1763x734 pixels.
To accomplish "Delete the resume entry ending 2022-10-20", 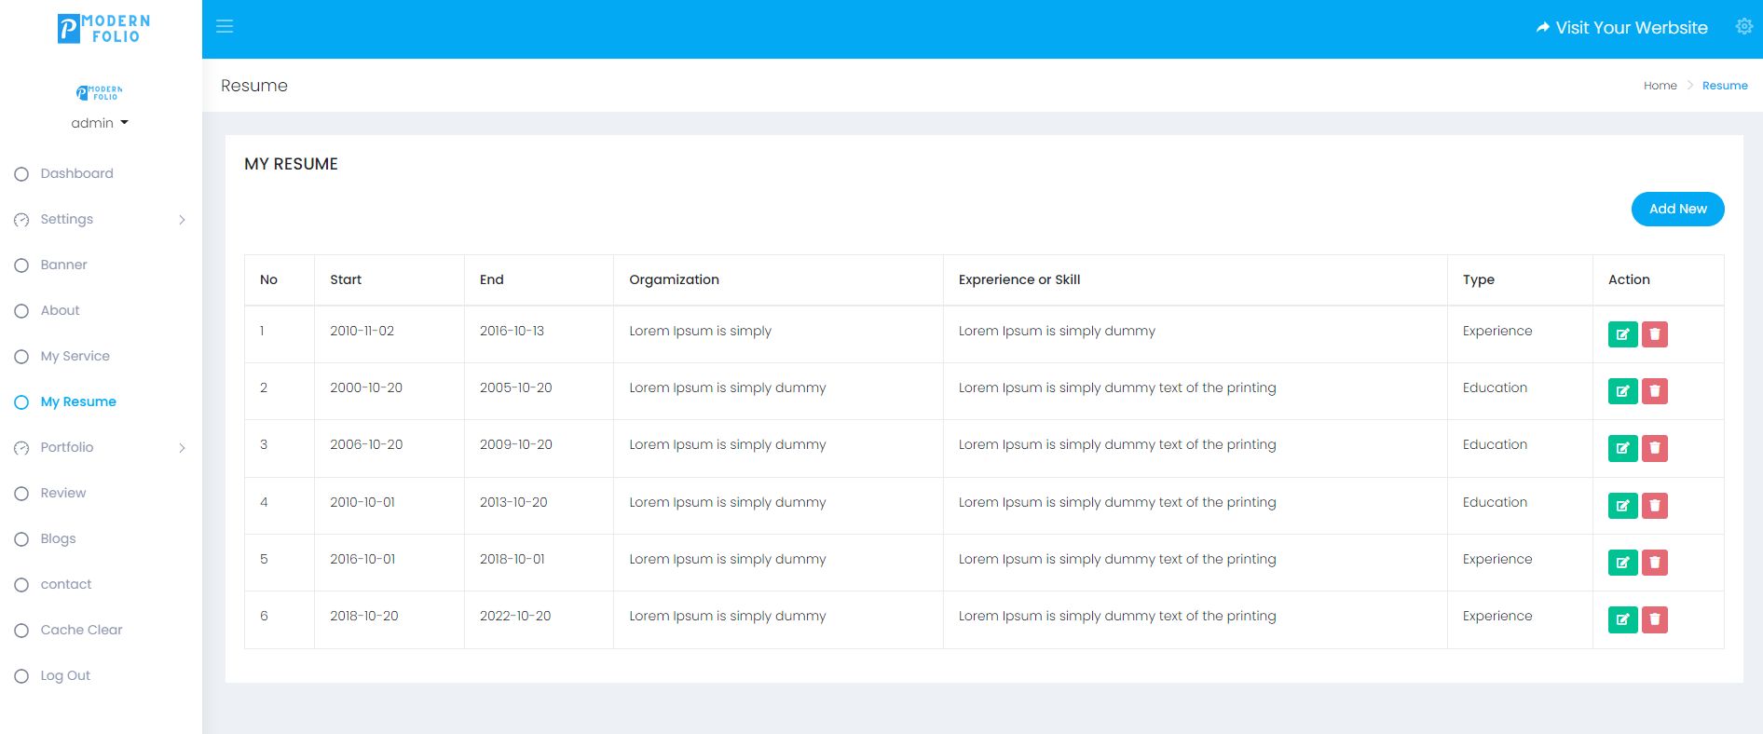I will coord(1654,619).
